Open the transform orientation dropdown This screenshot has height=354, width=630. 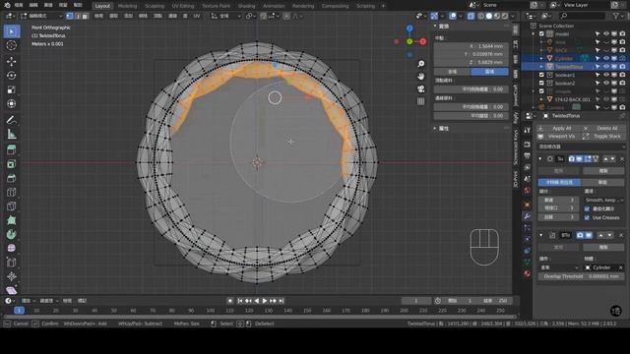(225, 16)
